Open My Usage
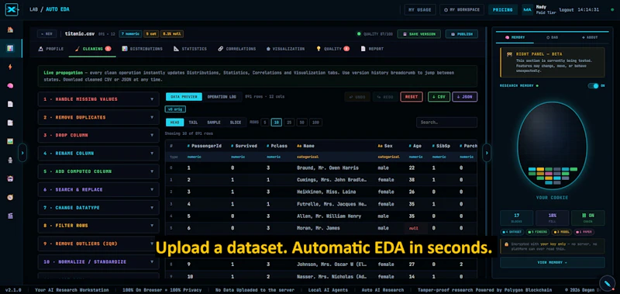 (x=420, y=10)
